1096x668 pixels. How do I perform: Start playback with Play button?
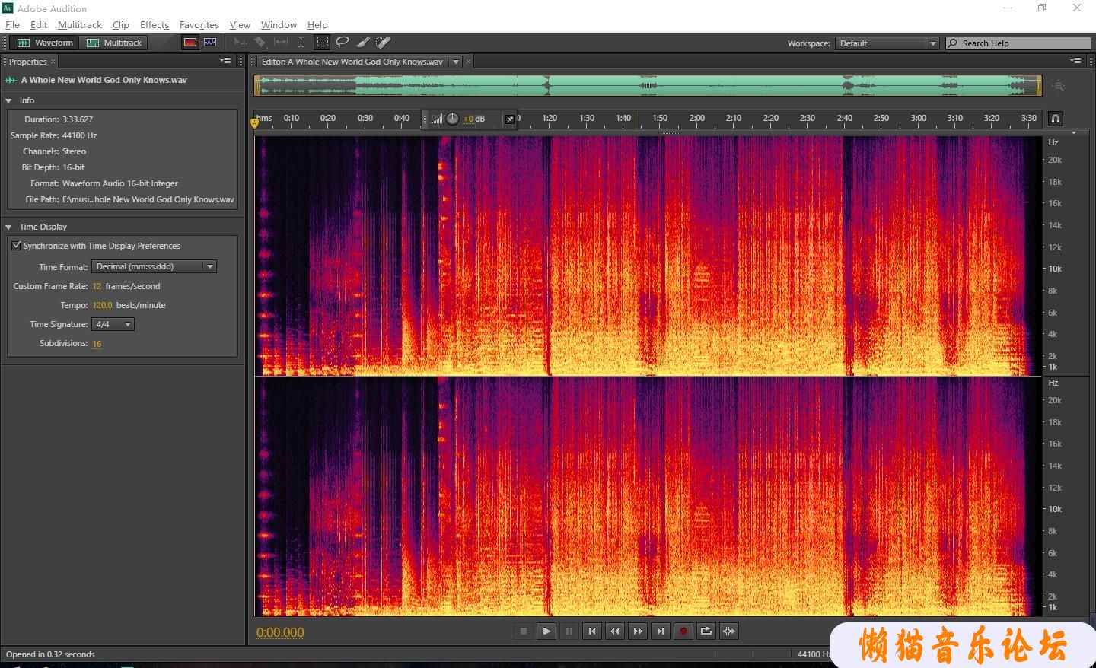coord(546,631)
